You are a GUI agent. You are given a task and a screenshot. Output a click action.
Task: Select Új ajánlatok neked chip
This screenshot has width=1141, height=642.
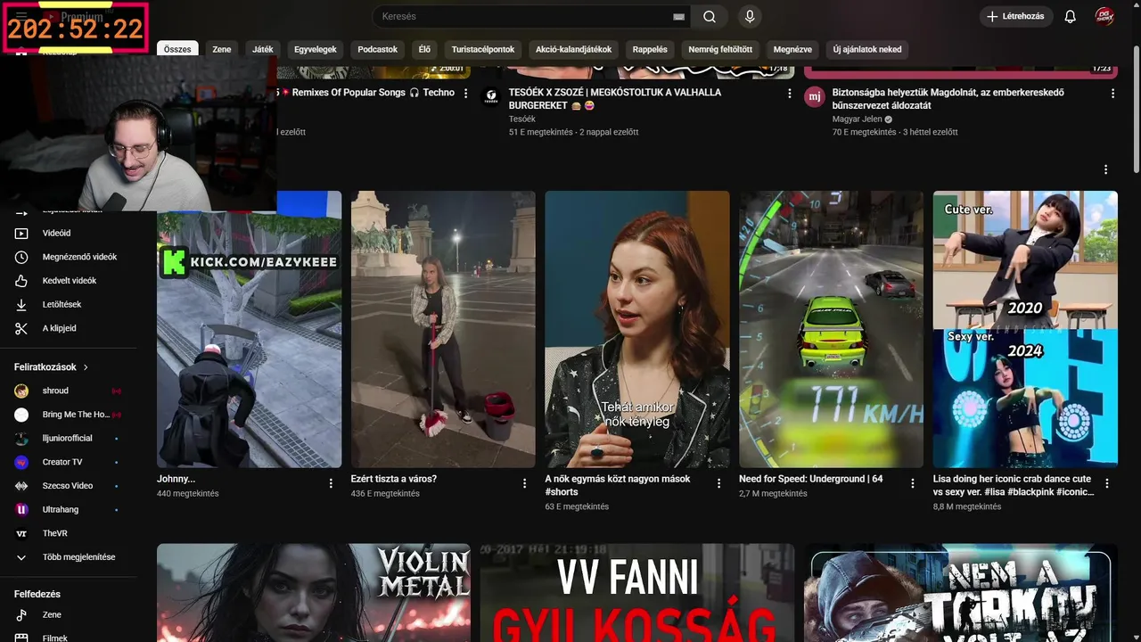(x=867, y=50)
